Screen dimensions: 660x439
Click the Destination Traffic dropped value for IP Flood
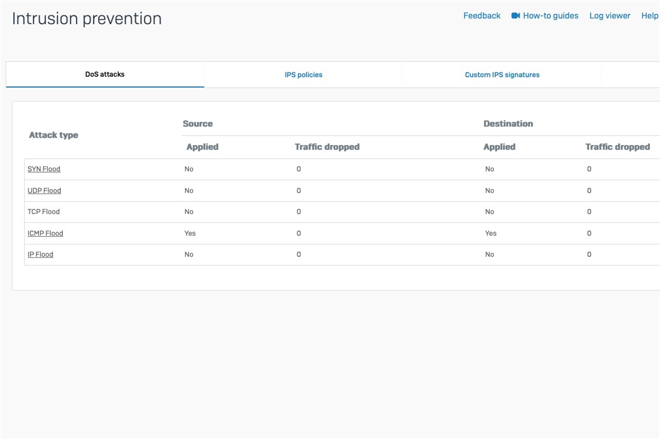coord(589,254)
